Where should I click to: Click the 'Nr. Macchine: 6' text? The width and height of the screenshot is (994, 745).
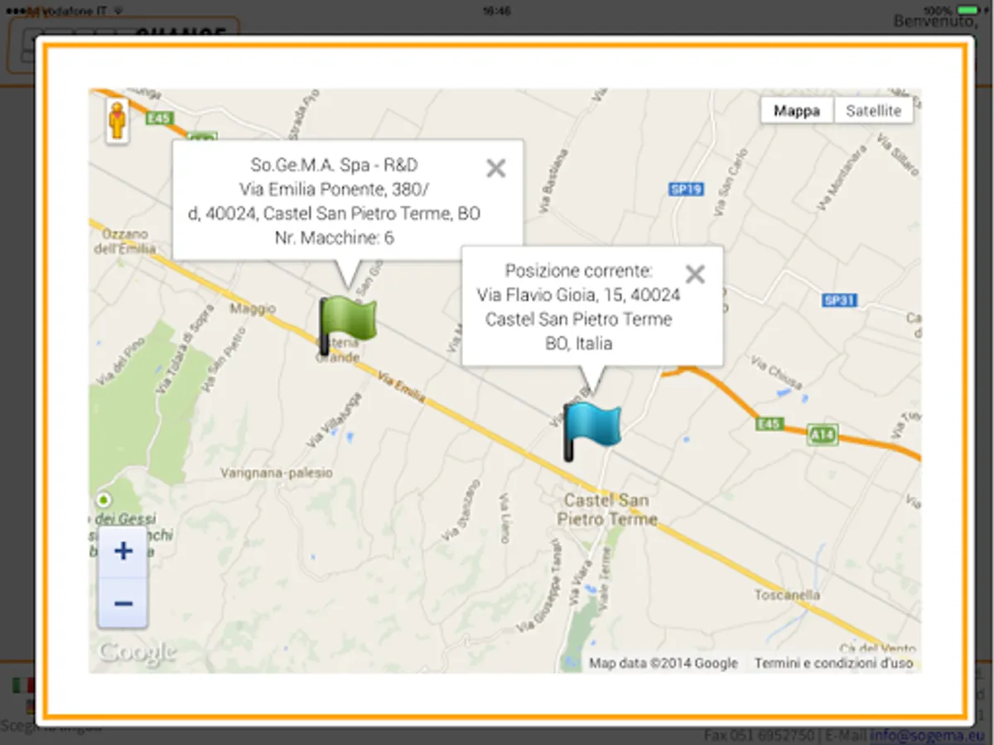[334, 238]
